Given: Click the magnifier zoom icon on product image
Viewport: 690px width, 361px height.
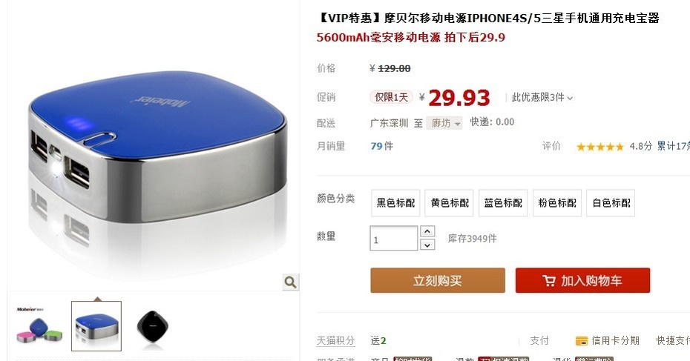Looking at the screenshot, I should point(290,282).
